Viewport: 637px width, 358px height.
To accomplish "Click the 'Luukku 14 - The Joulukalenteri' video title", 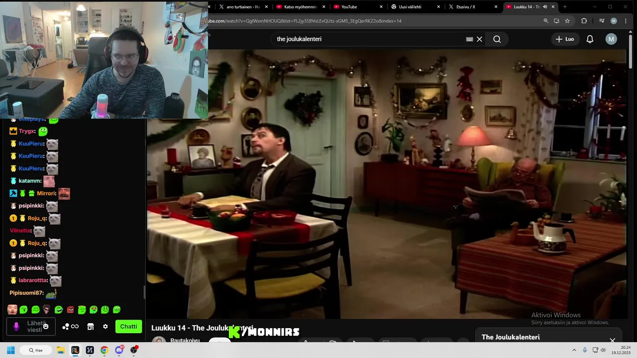I will coord(202,328).
